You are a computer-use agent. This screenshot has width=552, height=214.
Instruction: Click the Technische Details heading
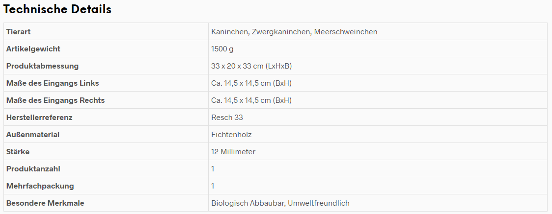57,9
